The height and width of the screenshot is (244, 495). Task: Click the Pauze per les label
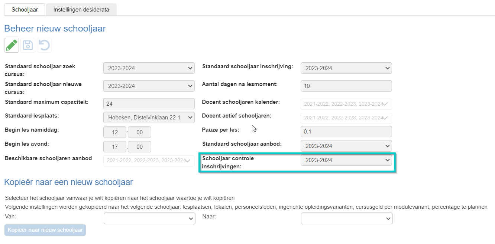tap(221, 130)
